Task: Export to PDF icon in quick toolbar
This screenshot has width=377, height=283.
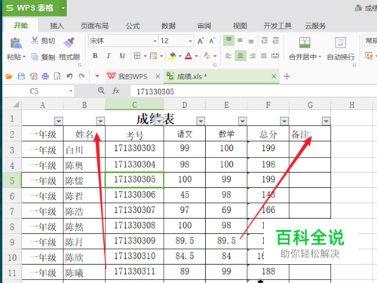Action: [33, 76]
